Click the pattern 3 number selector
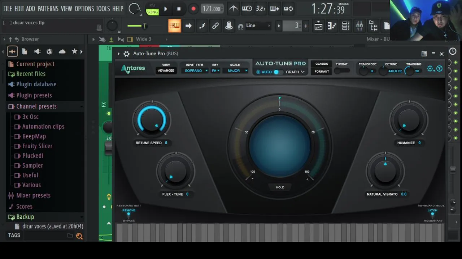 (292, 26)
